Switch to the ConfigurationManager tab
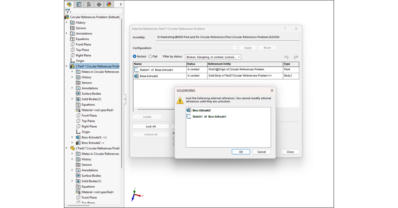Viewport: 398px width, 208px height. pos(89,4)
